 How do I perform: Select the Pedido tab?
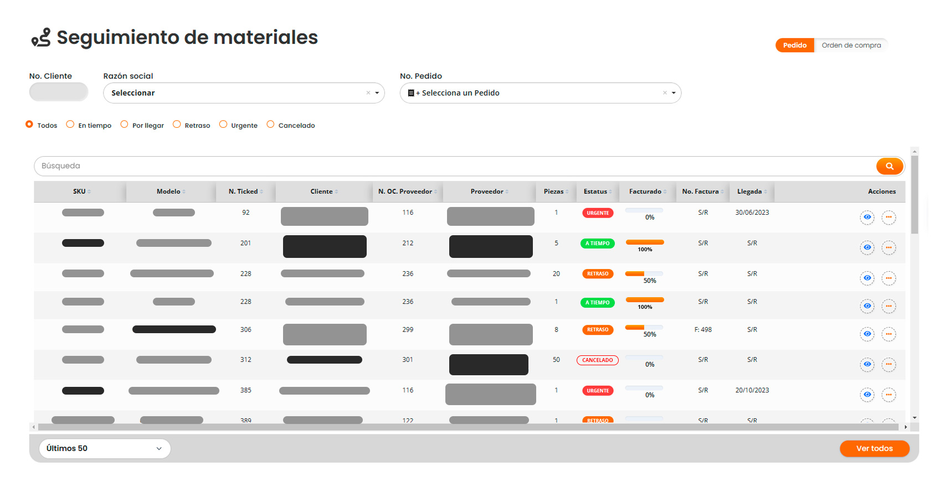tap(794, 45)
